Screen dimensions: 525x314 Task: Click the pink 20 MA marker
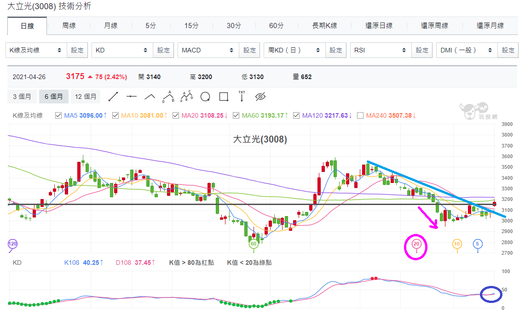point(416,244)
